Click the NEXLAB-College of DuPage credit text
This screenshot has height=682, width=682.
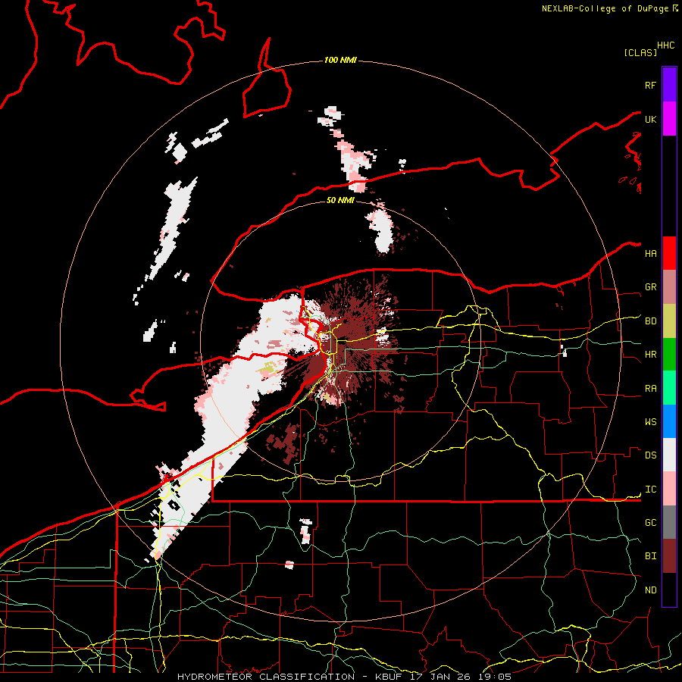605,8
